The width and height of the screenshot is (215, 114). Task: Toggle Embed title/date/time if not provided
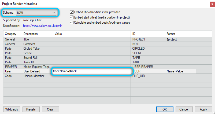tap(72, 12)
